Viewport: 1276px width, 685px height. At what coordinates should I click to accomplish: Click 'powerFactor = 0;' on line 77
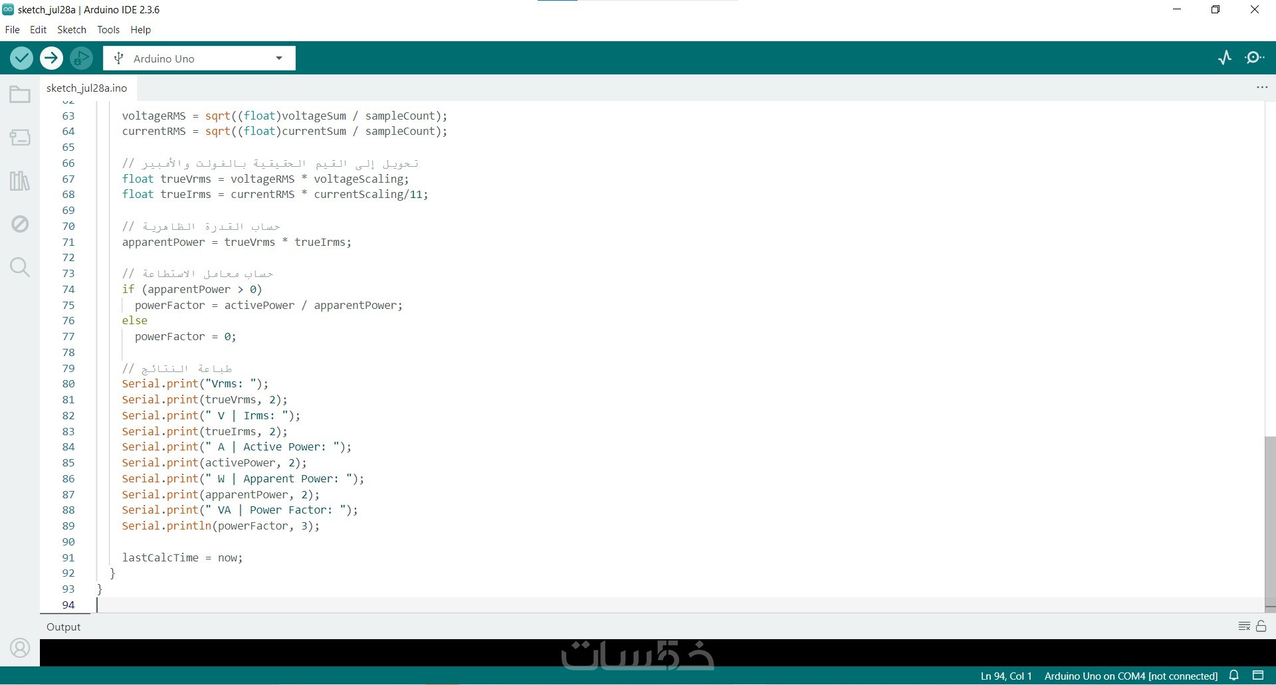185,337
